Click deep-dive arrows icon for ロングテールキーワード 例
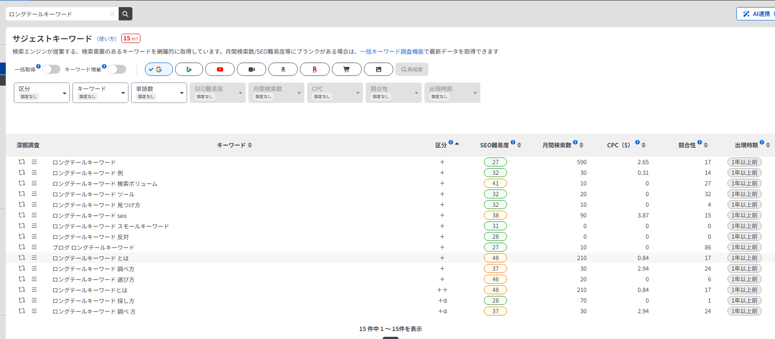 click(22, 173)
